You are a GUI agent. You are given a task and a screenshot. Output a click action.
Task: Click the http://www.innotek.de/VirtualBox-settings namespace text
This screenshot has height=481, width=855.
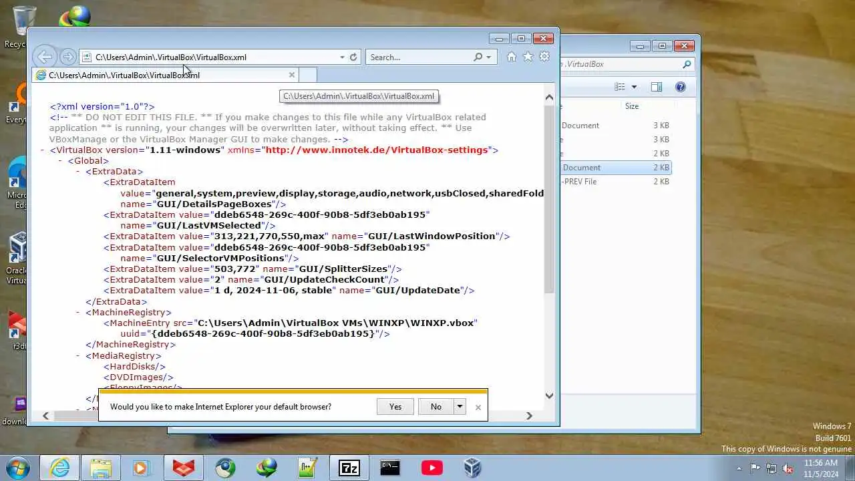tap(377, 150)
